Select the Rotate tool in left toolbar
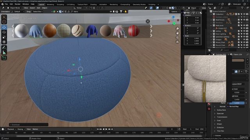The width and height of the screenshot is (250, 140). click(x=4, y=32)
